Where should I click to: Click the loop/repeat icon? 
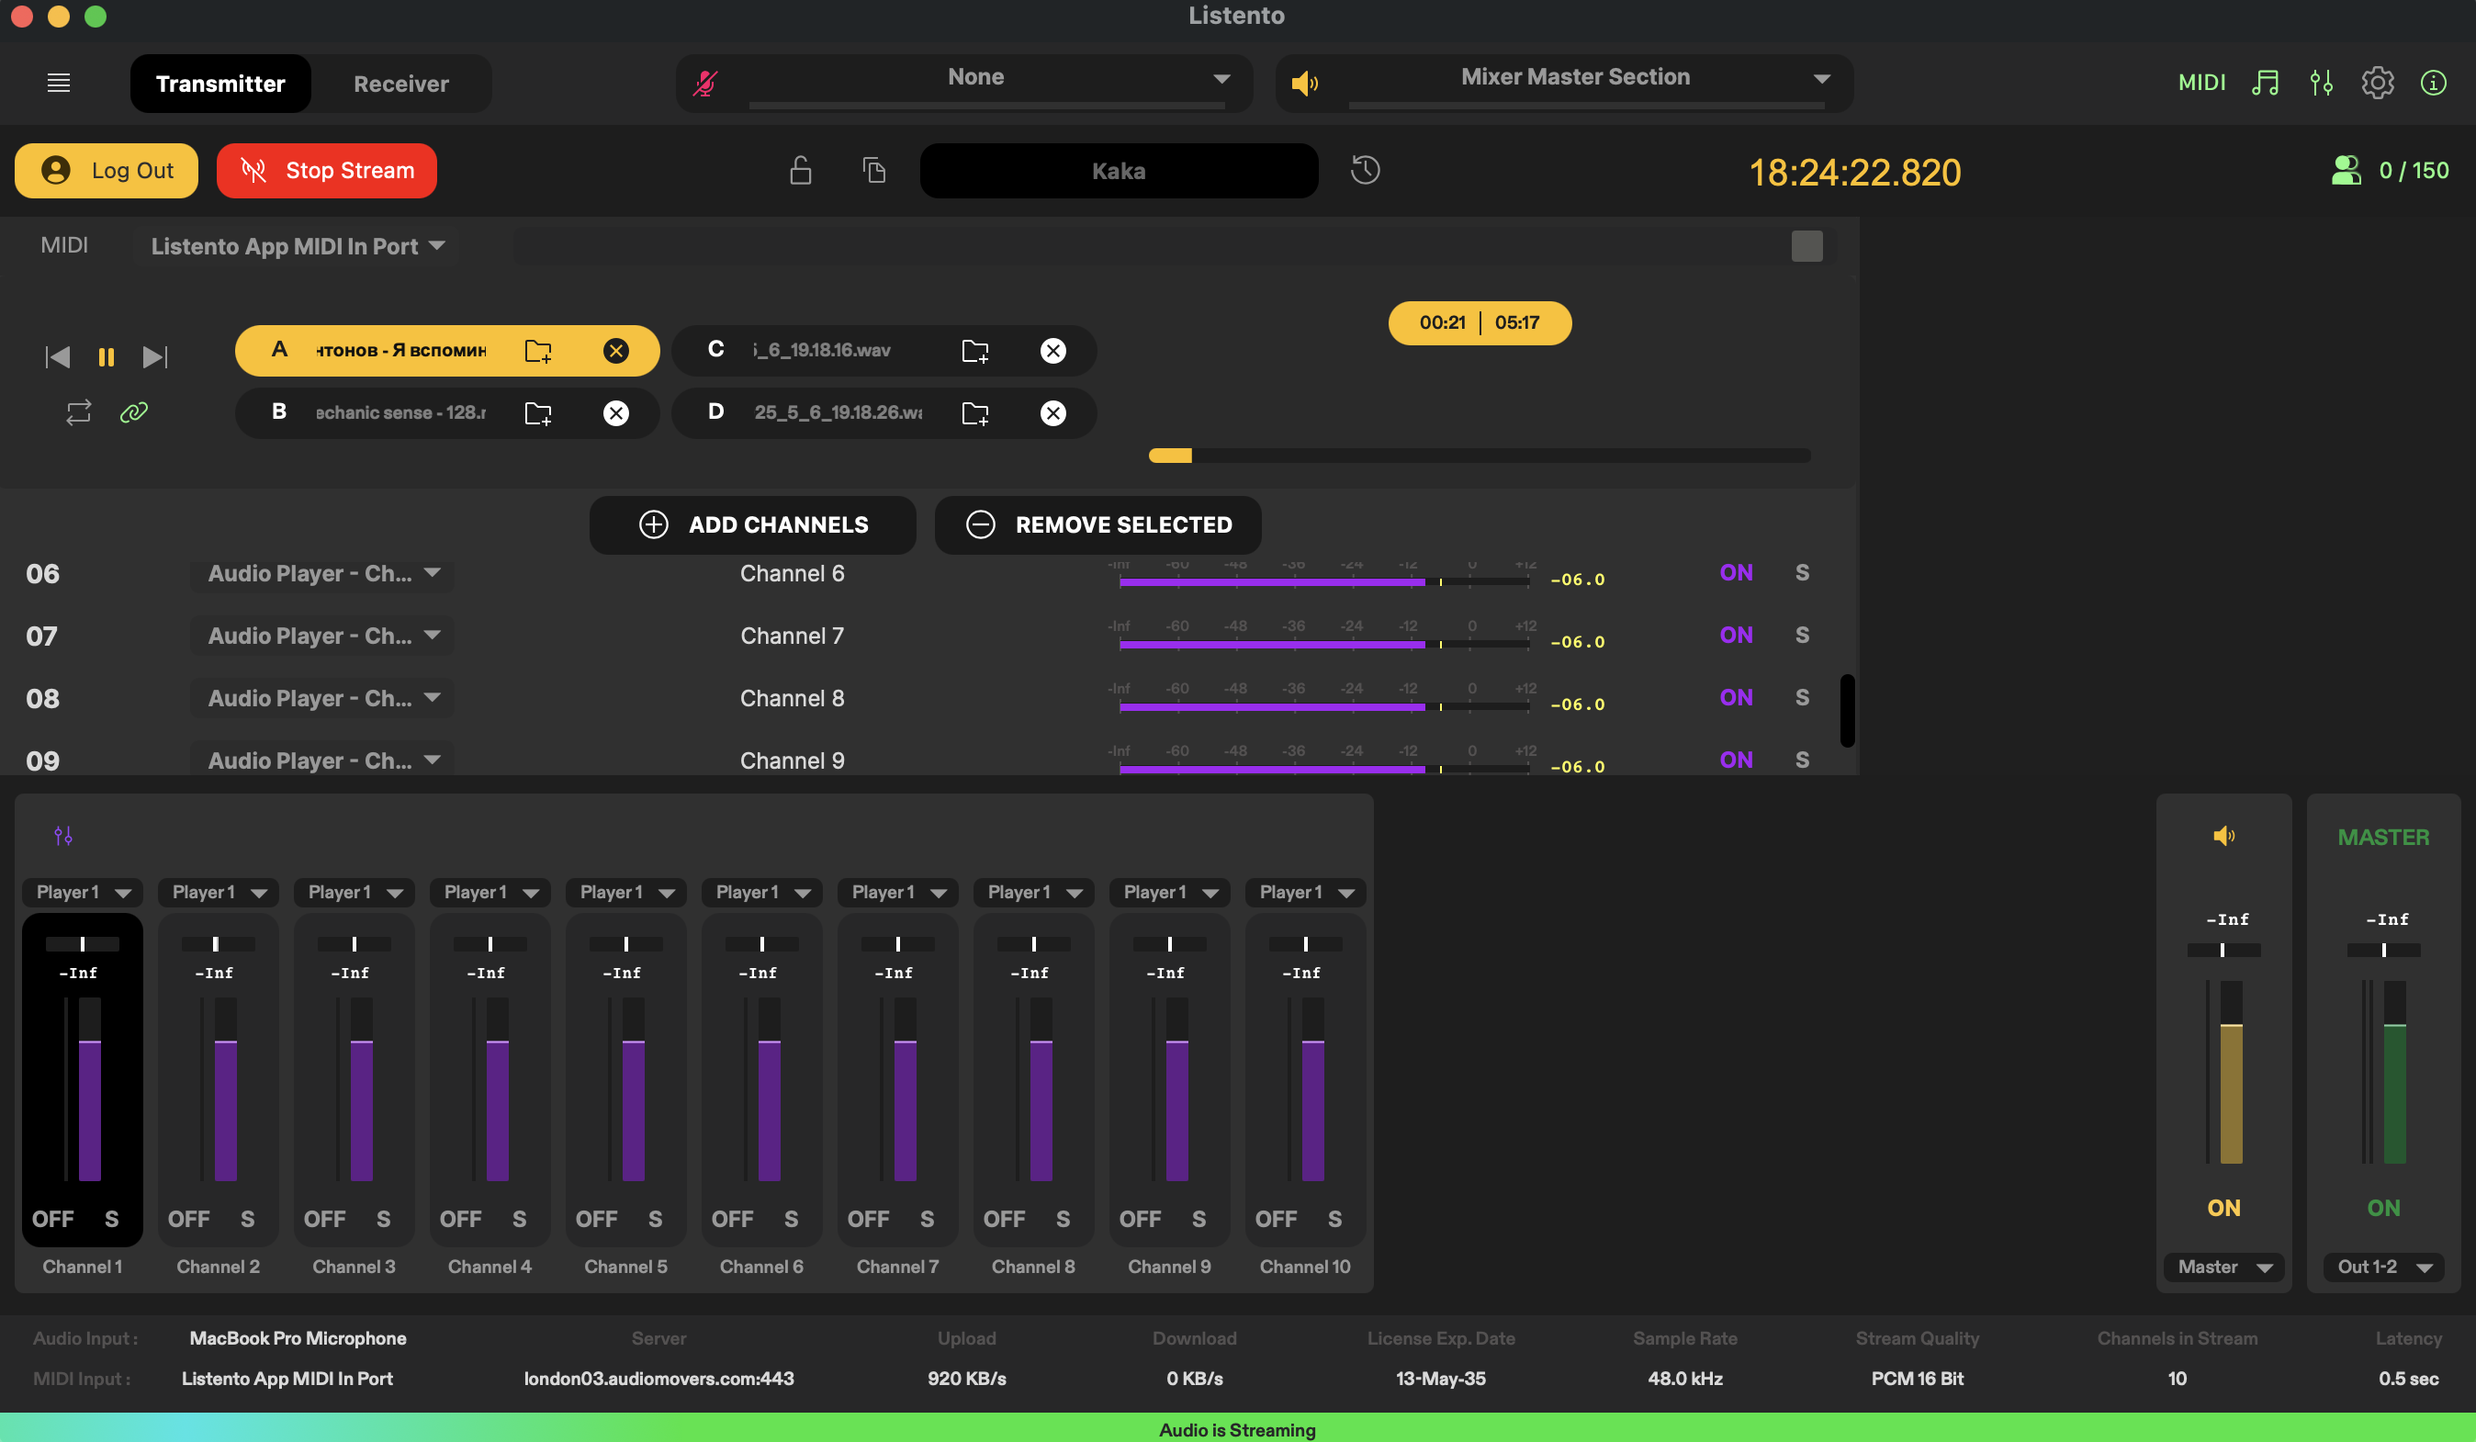click(x=79, y=412)
